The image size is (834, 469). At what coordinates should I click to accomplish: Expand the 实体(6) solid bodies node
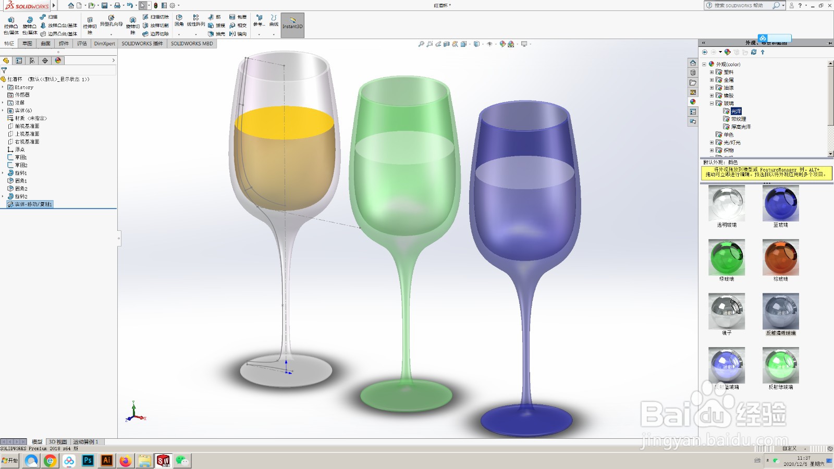3,110
